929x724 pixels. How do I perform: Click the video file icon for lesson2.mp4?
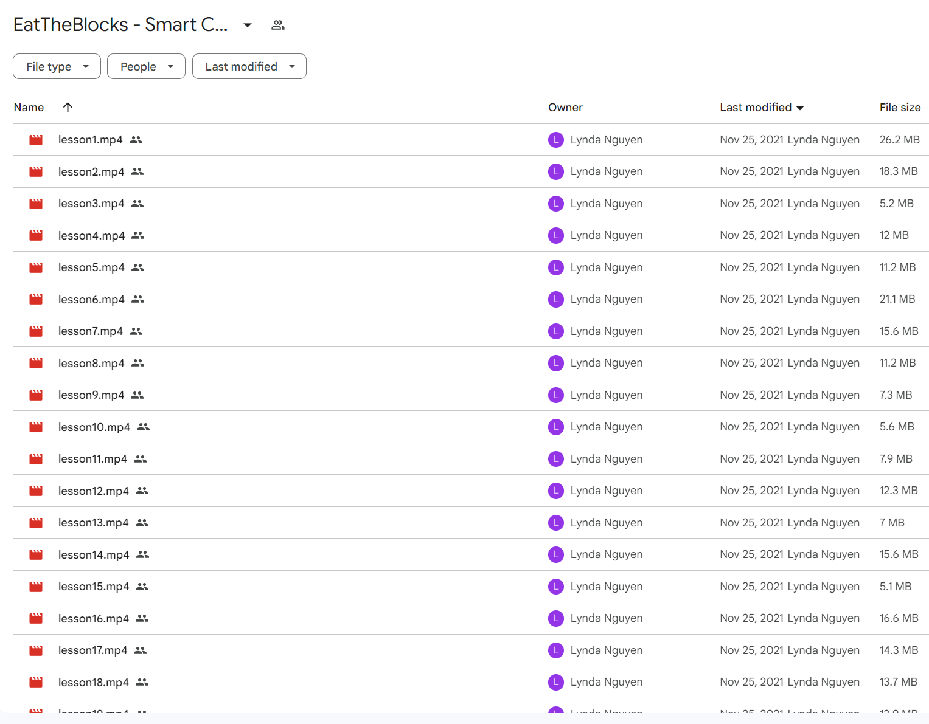pos(36,172)
